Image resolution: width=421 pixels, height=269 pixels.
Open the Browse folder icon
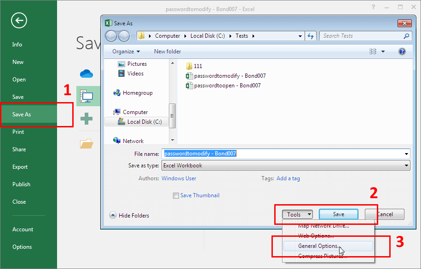[x=87, y=143]
